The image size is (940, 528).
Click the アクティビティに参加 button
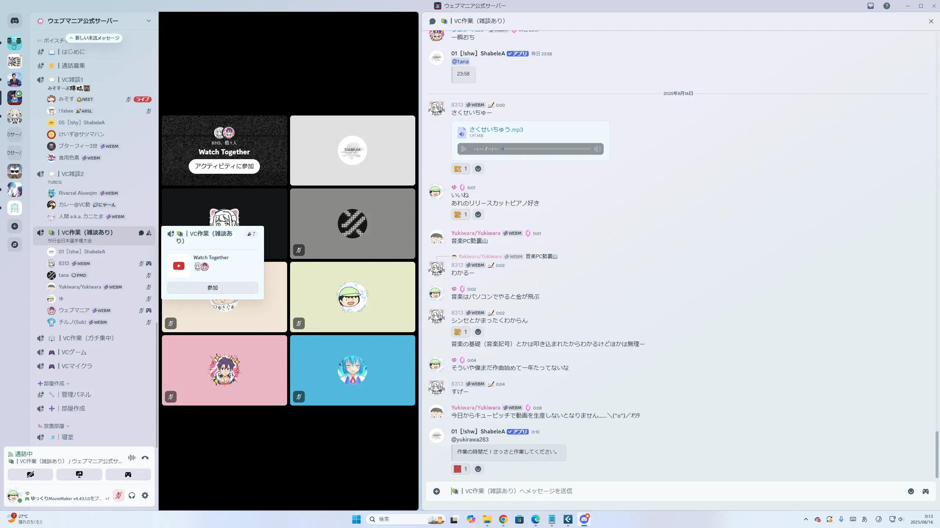224,166
